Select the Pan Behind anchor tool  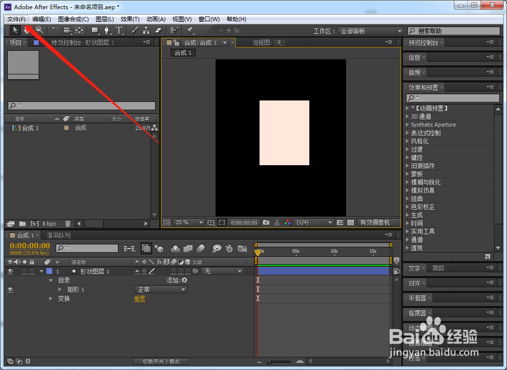[x=79, y=30]
